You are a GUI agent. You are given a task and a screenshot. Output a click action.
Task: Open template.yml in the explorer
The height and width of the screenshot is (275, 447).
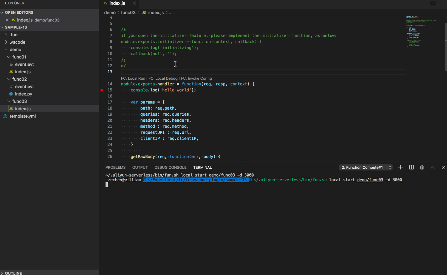[23, 116]
